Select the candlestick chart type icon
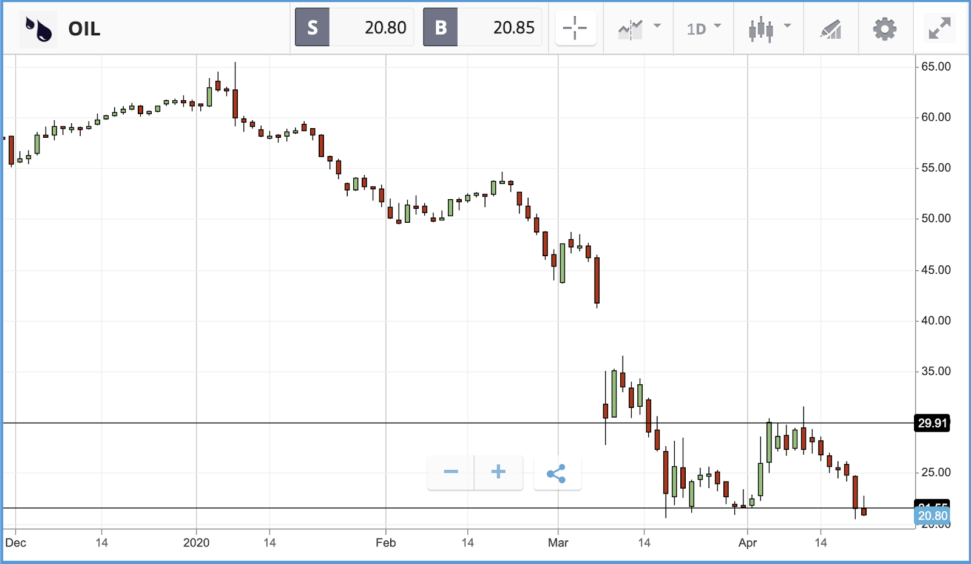 [761, 29]
